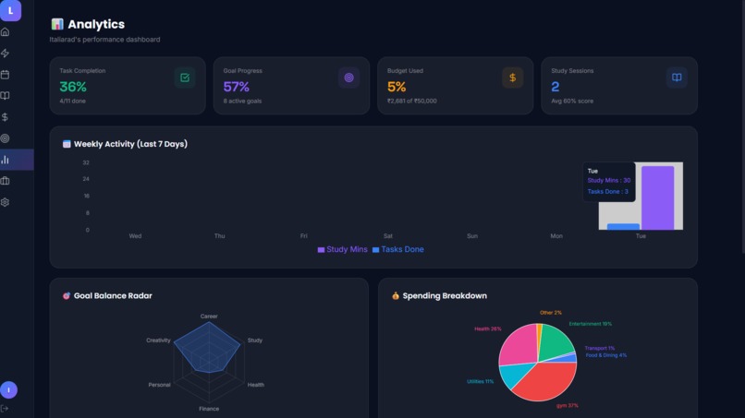The width and height of the screenshot is (745, 418).
Task: Click the purple Study Mins bar for Tue
Action: point(657,197)
